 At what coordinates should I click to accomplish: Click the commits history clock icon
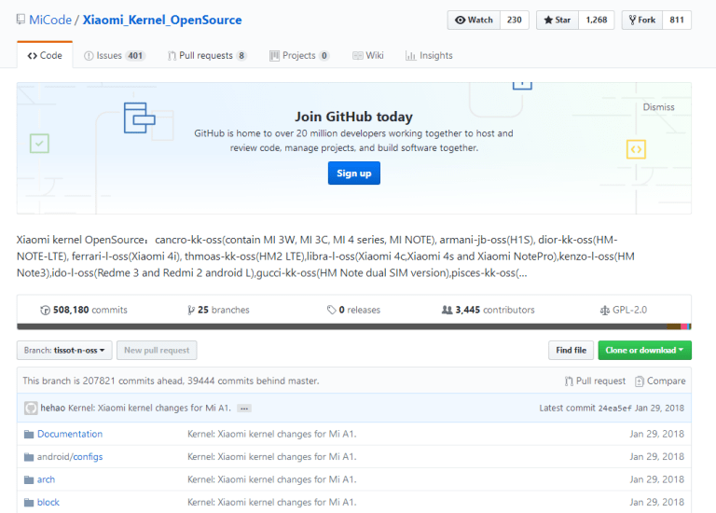click(45, 311)
